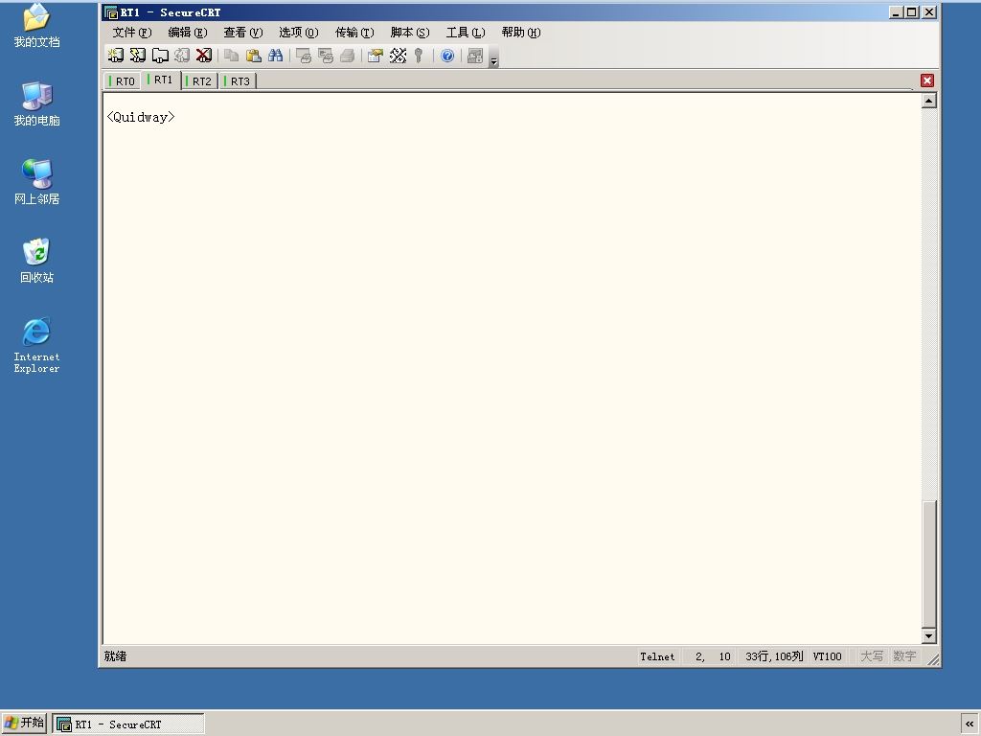This screenshot has height=736, width=981.
Task: Close the active tab with red X
Action: click(927, 80)
